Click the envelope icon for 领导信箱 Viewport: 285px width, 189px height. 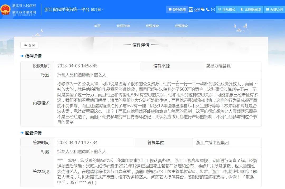(x=170, y=10)
